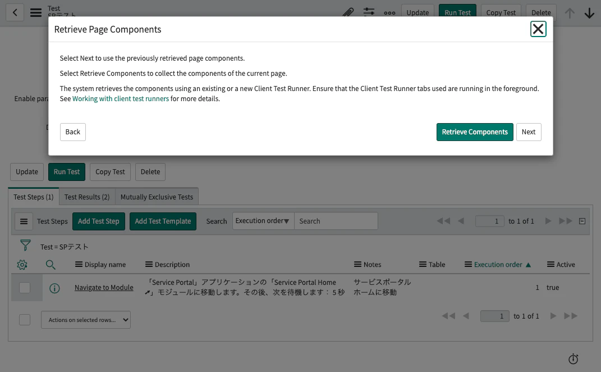The image size is (601, 372).
Task: Go to previous record up arrow
Action: [570, 13]
